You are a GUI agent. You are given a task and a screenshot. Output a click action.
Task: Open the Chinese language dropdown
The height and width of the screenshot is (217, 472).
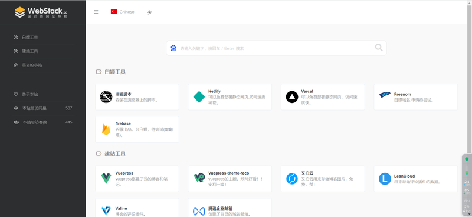click(x=123, y=12)
